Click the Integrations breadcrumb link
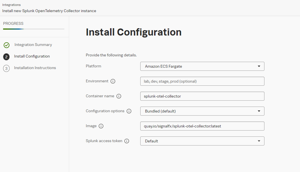The height and width of the screenshot is (172, 300). pyautogui.click(x=12, y=5)
